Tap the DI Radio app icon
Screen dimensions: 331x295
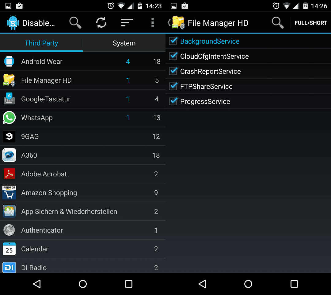point(9,267)
